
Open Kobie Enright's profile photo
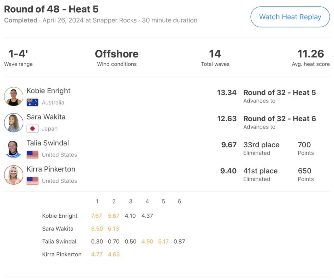14,96
